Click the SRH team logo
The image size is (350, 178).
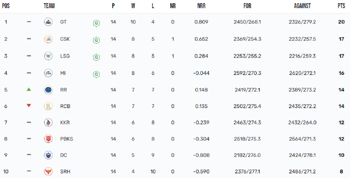(48, 171)
